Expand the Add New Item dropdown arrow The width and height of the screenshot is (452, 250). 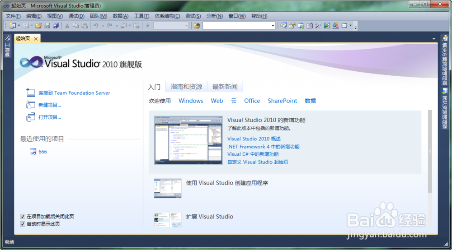point(32,26)
